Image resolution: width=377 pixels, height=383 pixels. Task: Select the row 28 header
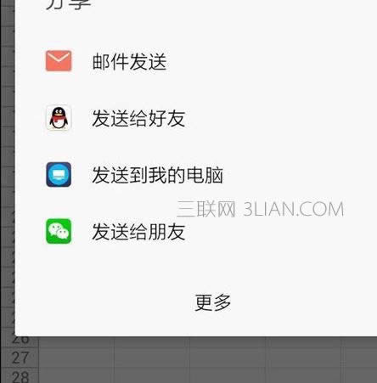20,375
